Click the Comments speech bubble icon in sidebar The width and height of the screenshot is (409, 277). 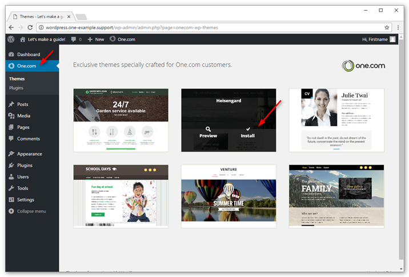tap(11, 138)
